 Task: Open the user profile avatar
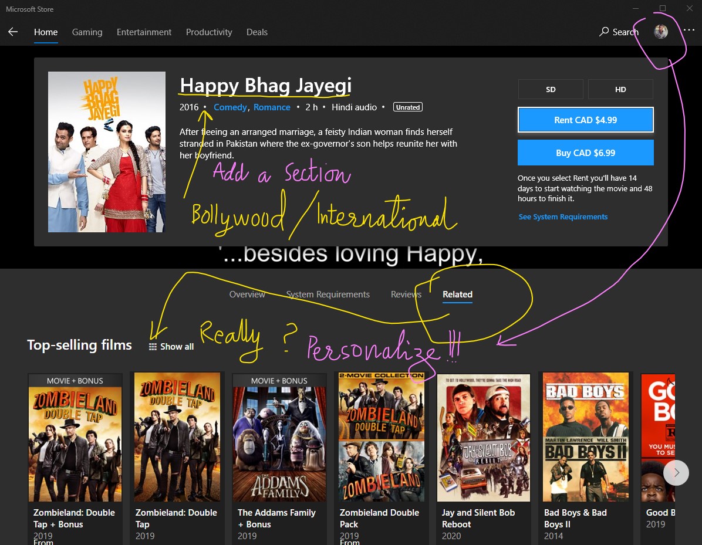661,31
